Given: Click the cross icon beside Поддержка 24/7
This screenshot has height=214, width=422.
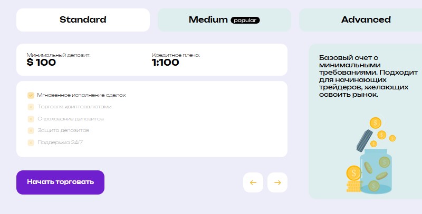Looking at the screenshot, I should click(31, 142).
